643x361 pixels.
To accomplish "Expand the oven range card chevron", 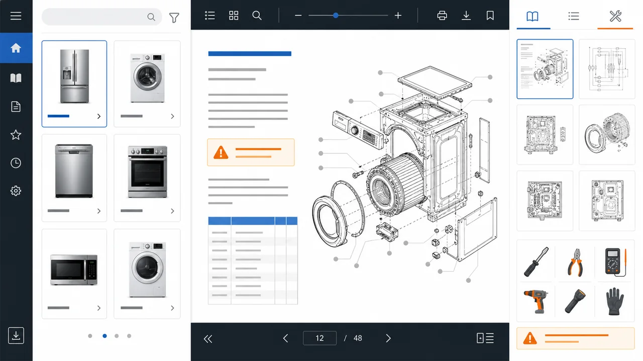I will [172, 211].
